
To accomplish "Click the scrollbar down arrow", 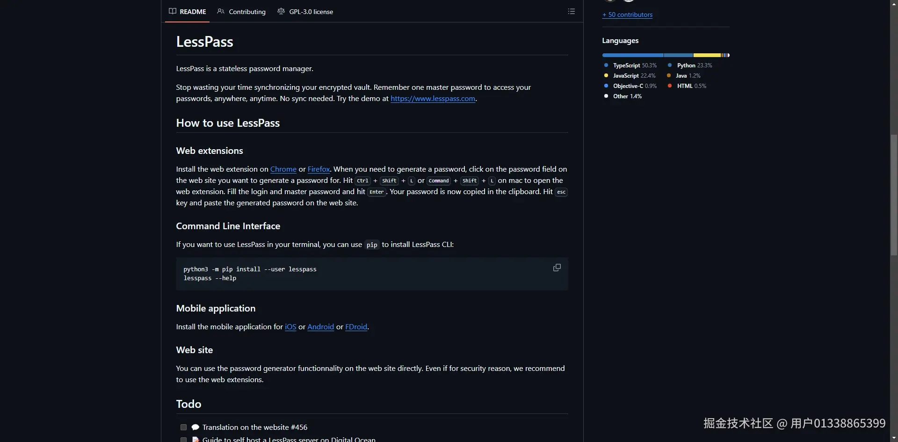I will pyautogui.click(x=894, y=438).
